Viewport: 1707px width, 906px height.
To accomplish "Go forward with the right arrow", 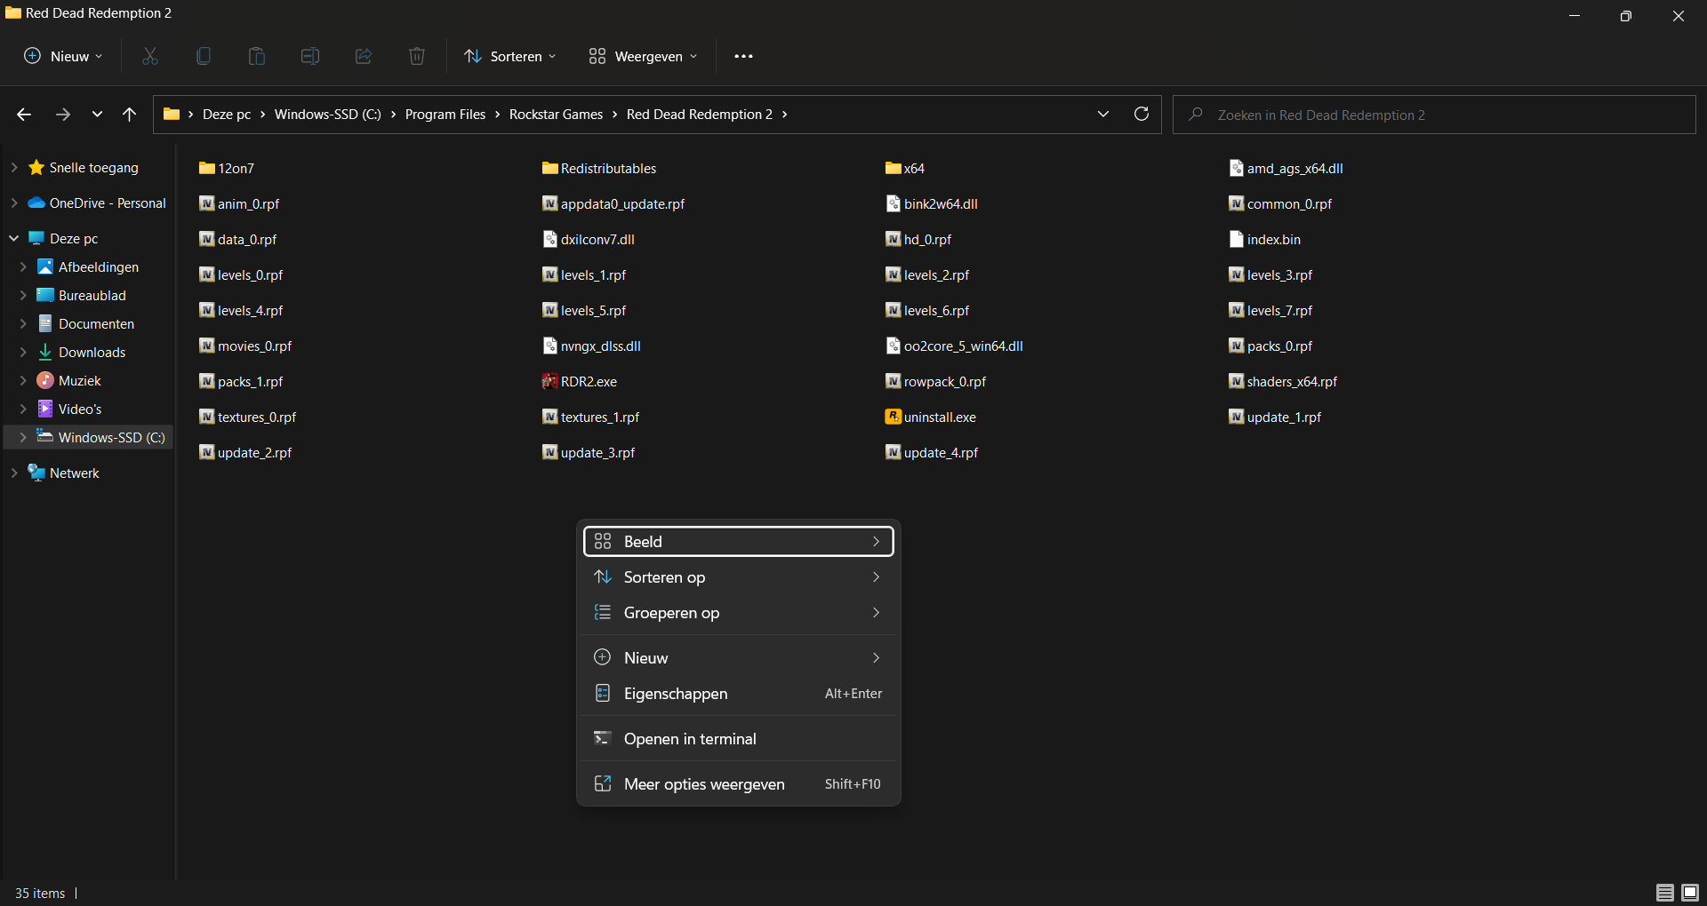I will coord(62,115).
